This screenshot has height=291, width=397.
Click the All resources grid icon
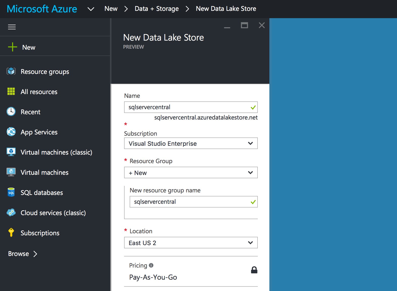(x=11, y=91)
